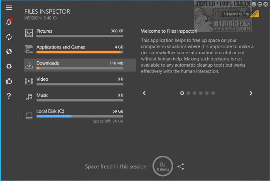Click the space freed counter circle
The image size is (270, 181).
pyautogui.click(x=163, y=166)
